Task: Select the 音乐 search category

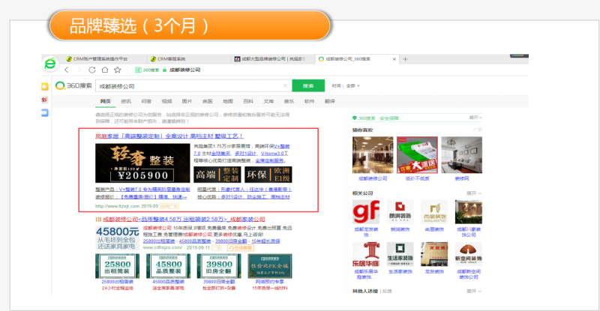Action: click(289, 101)
